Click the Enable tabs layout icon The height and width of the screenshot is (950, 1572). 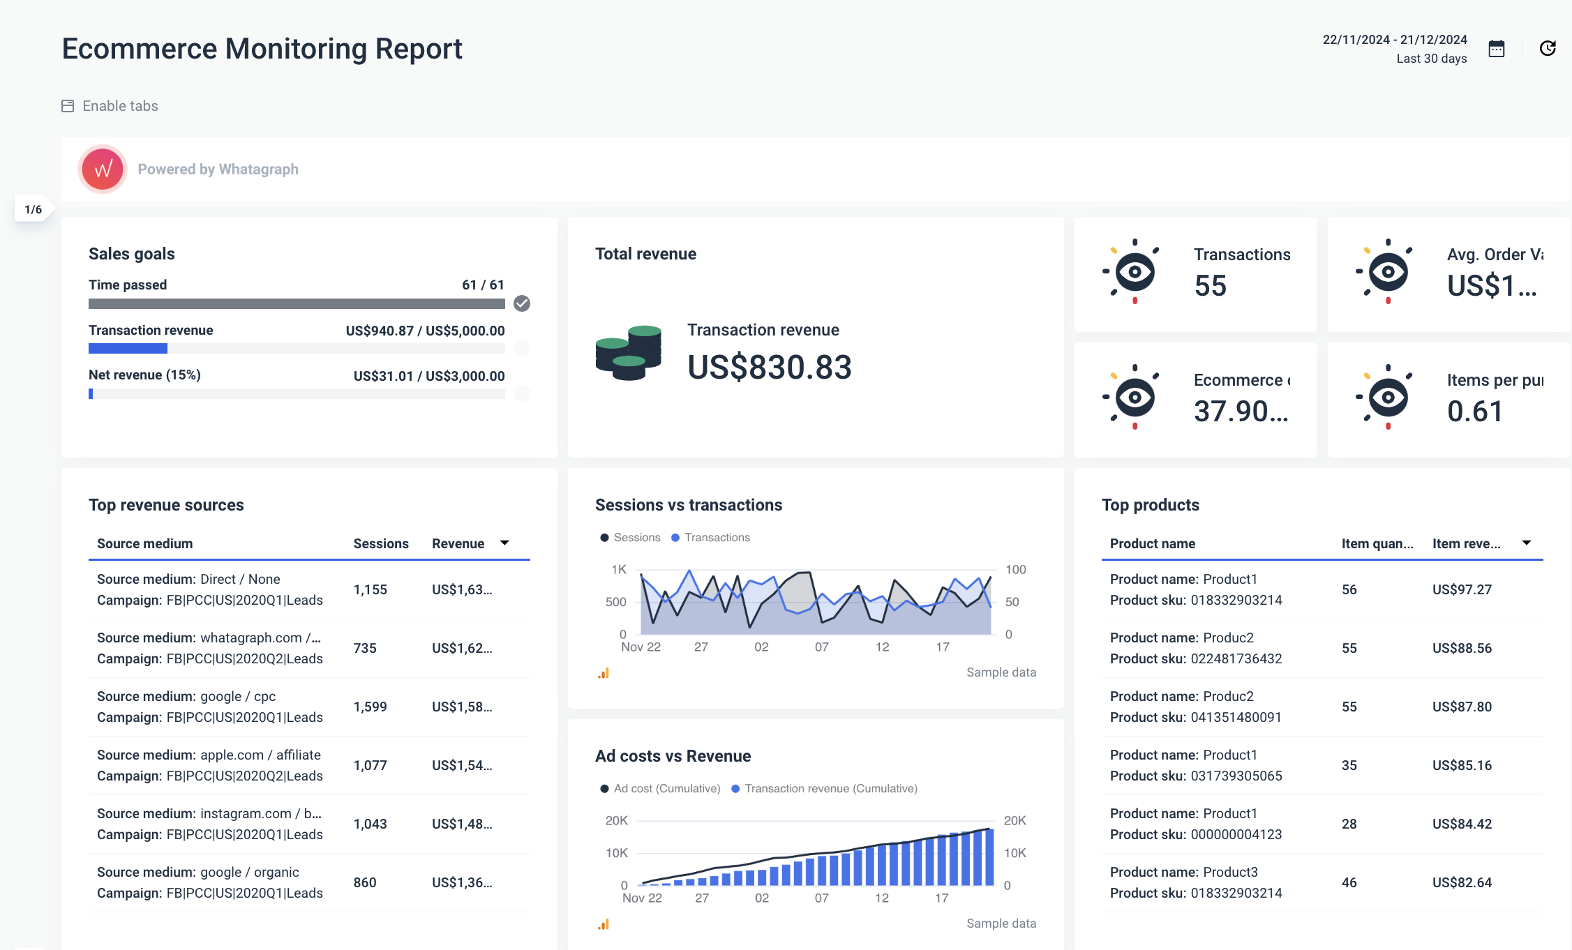(68, 106)
